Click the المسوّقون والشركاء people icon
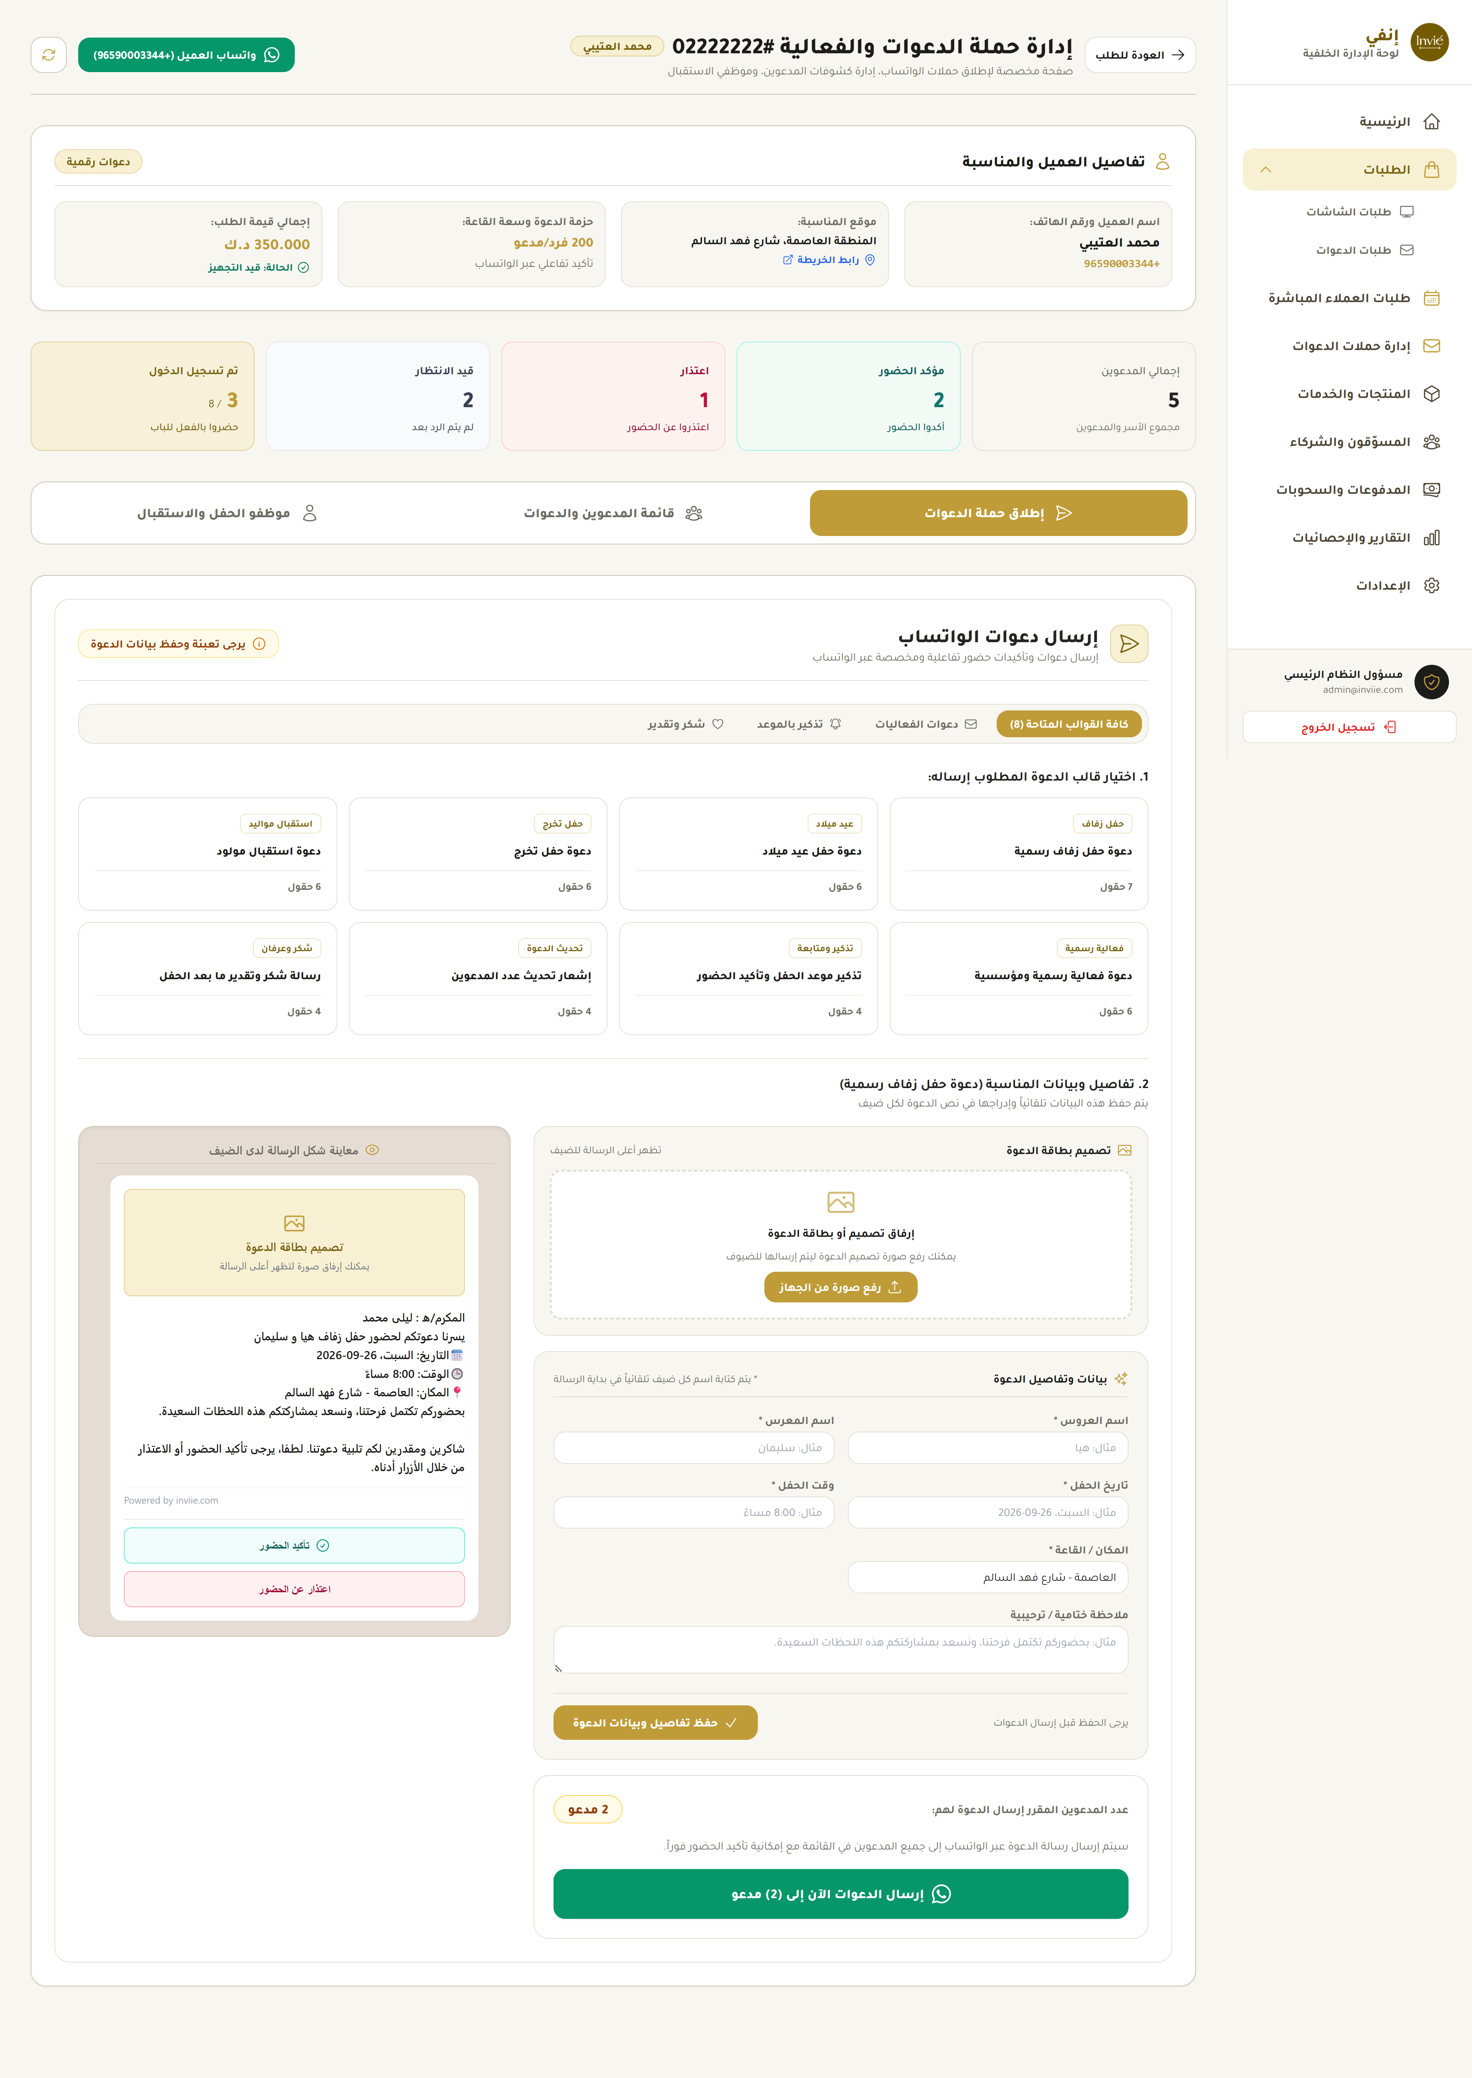This screenshot has width=1472, height=2078. (1431, 442)
